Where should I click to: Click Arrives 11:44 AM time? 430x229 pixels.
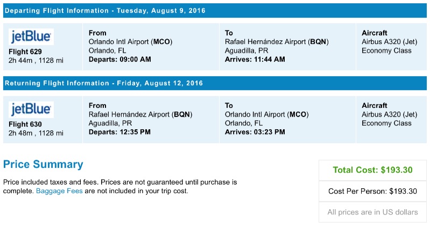(x=255, y=60)
